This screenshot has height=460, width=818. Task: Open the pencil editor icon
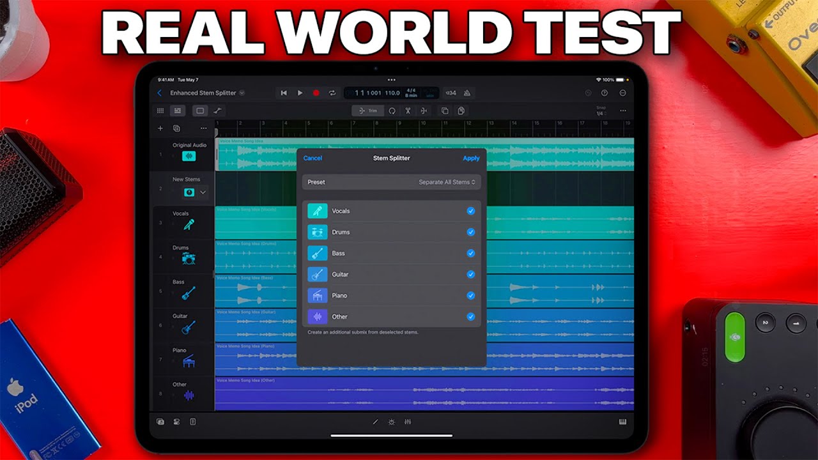click(x=375, y=422)
